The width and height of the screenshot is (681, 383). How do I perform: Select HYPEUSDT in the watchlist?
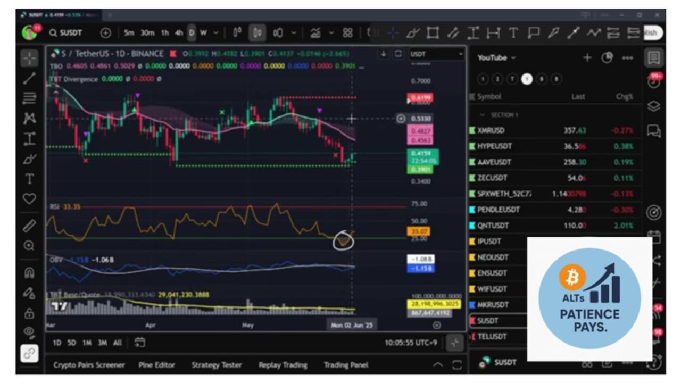tap(554, 146)
